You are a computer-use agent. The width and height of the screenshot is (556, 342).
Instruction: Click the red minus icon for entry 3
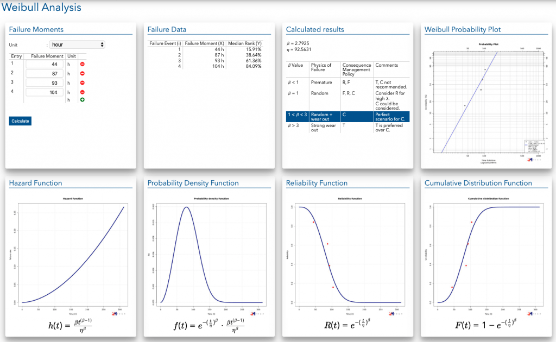pyautogui.click(x=83, y=83)
